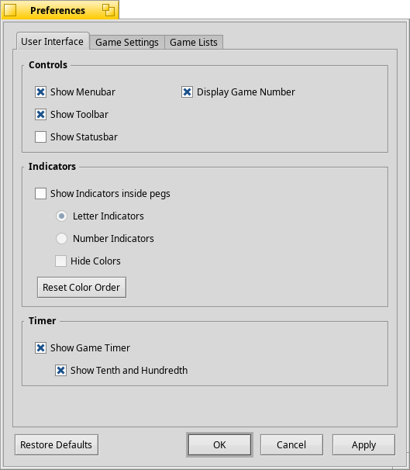Click the window close square in title tab
This screenshot has width=410, height=470.
10,11
